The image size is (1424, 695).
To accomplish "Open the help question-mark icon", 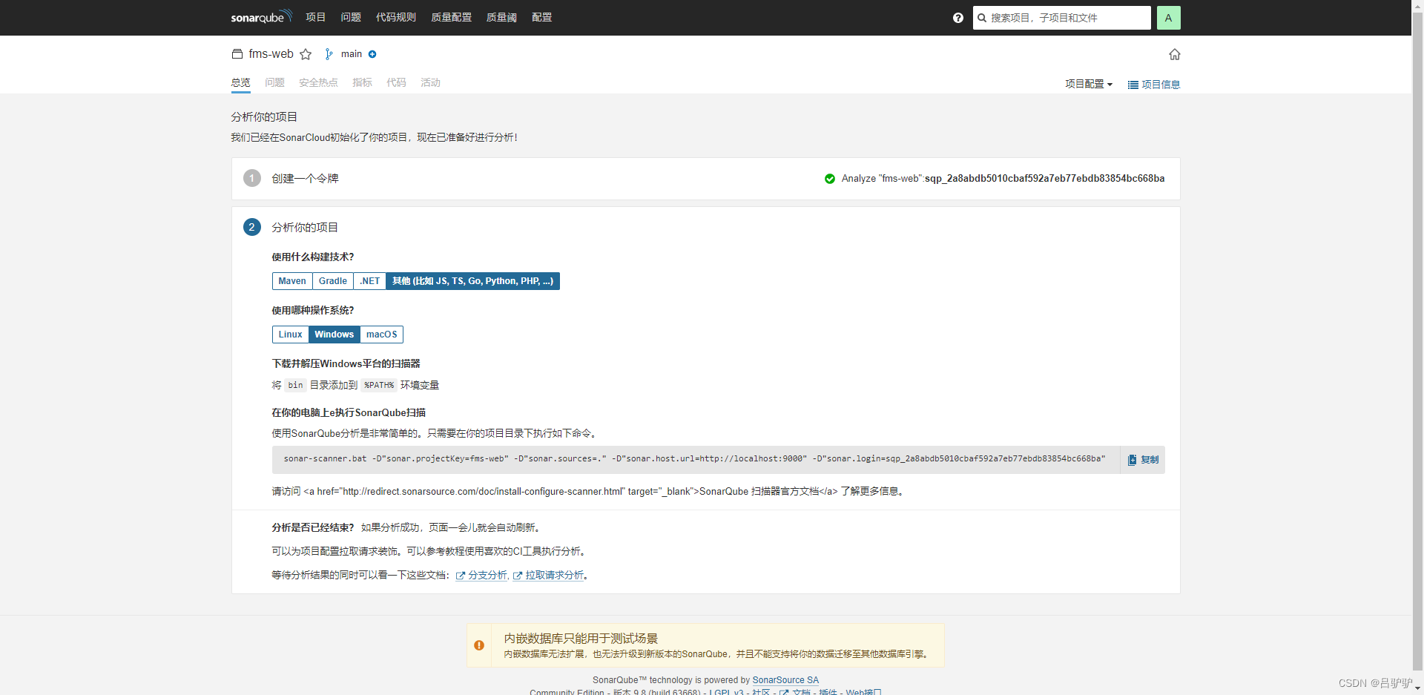I will 958,18.
